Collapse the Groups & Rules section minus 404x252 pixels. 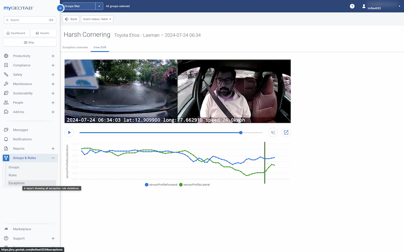(x=53, y=158)
